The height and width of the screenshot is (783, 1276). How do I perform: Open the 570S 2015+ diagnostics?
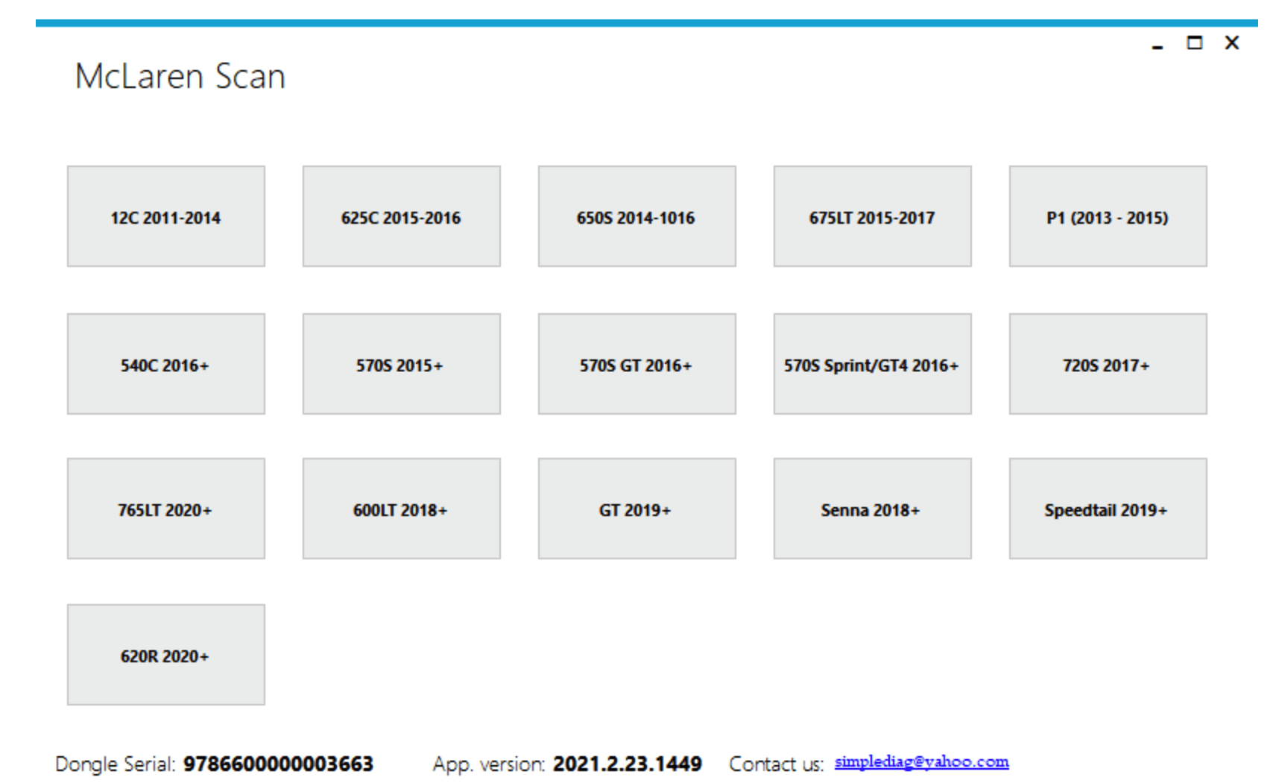401,364
